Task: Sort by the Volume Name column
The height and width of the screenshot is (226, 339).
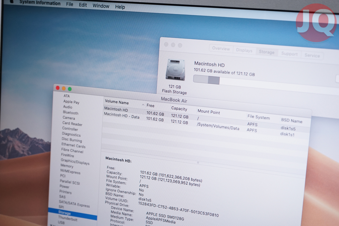Action: 117,102
